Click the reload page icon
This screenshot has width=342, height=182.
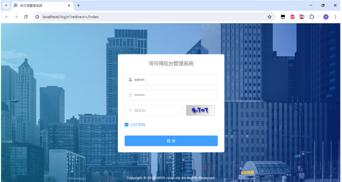point(26,17)
